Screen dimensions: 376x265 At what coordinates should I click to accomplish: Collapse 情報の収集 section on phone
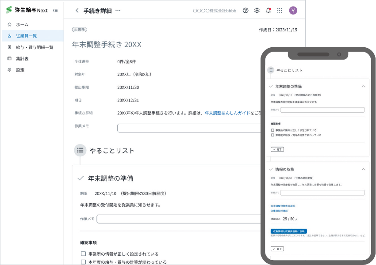pos(363,169)
